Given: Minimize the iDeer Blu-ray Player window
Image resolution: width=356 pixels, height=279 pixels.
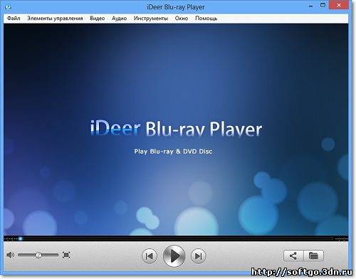Looking at the screenshot, I should (x=310, y=6).
